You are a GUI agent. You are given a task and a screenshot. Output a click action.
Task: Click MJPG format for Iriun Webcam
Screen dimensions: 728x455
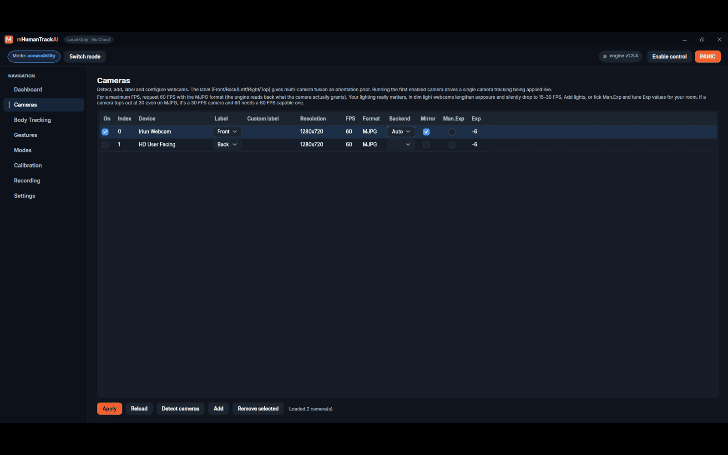click(370, 131)
